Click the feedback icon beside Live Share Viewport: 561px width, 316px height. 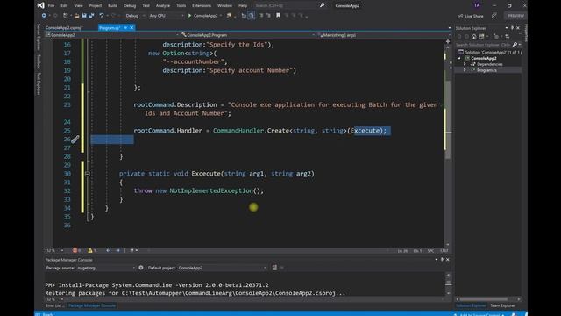click(x=494, y=16)
